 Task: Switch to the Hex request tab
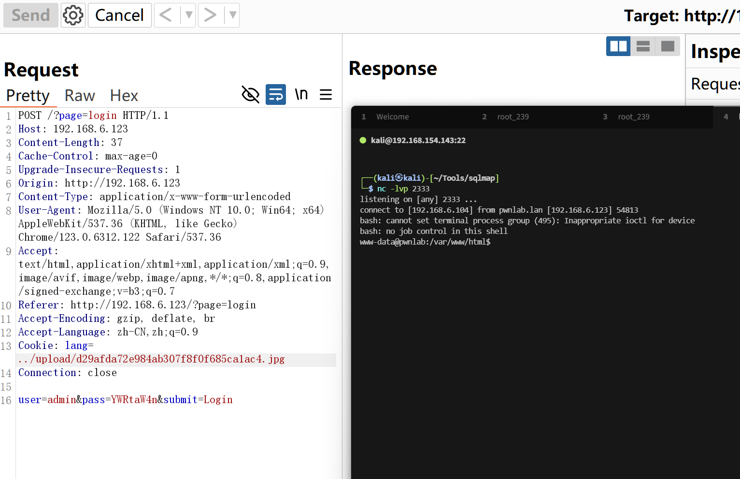[124, 96]
